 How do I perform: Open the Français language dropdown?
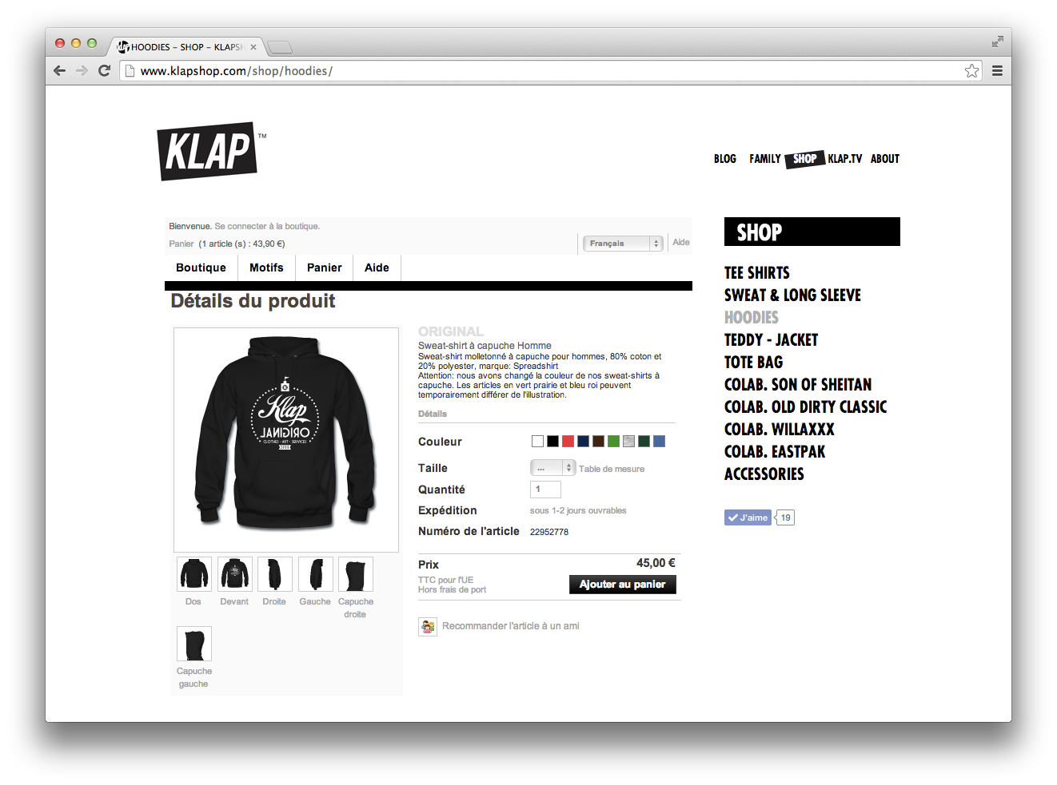tap(623, 244)
